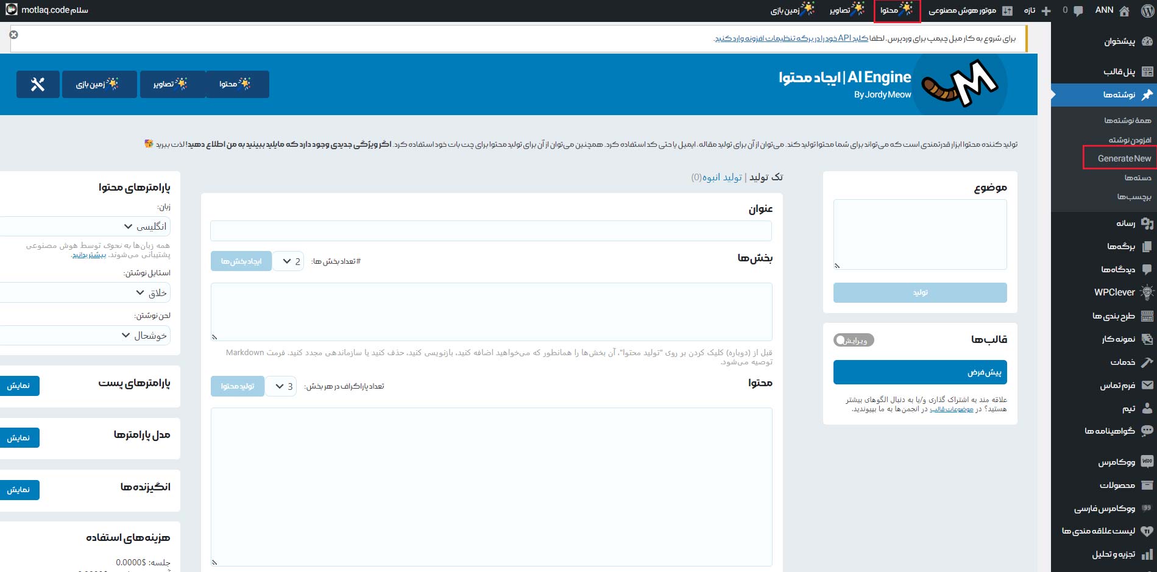Open the رسانه media library menu
This screenshot has width=1157, height=572.
1125,223
